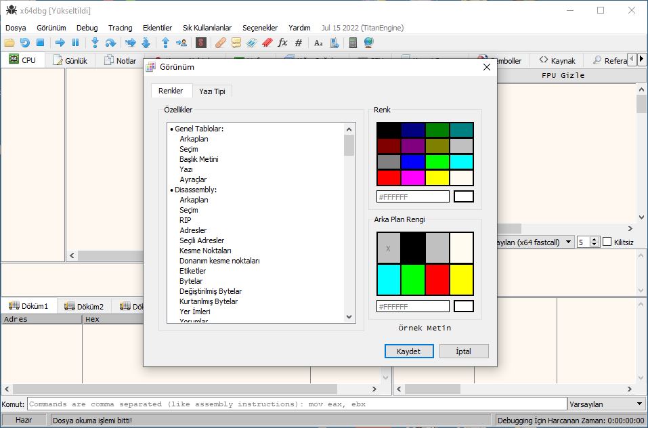Click the hex color field under Arka Plan Rengi
The image size is (648, 428).
point(413,307)
